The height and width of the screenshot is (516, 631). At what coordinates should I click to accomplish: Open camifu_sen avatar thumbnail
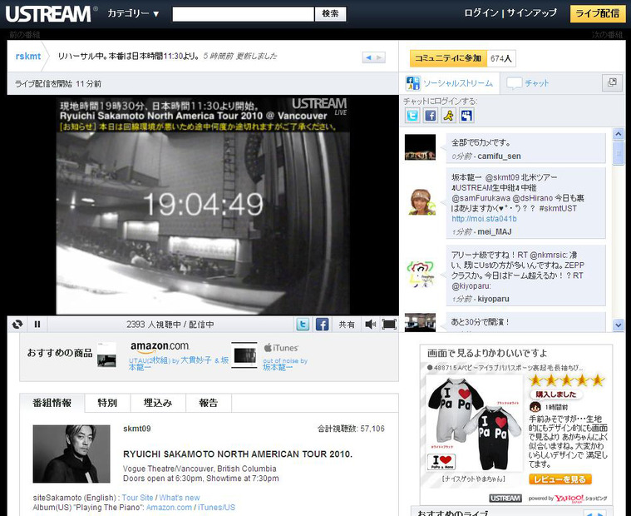(x=420, y=147)
